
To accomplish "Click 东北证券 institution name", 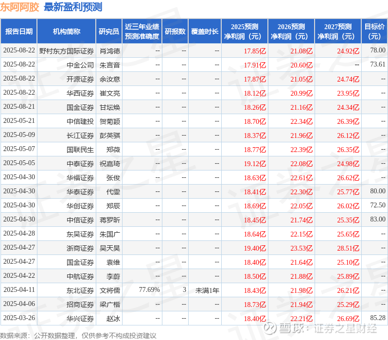I will click(80, 291).
